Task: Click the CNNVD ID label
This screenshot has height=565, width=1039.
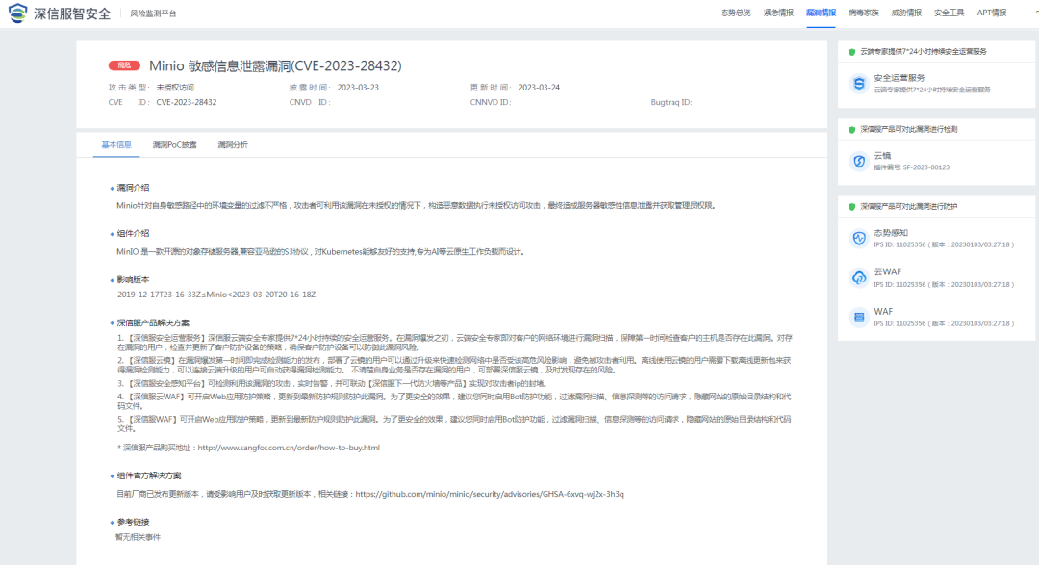Action: (x=491, y=102)
